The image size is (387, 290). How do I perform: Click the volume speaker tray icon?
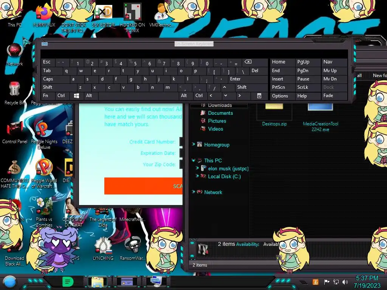(345, 282)
